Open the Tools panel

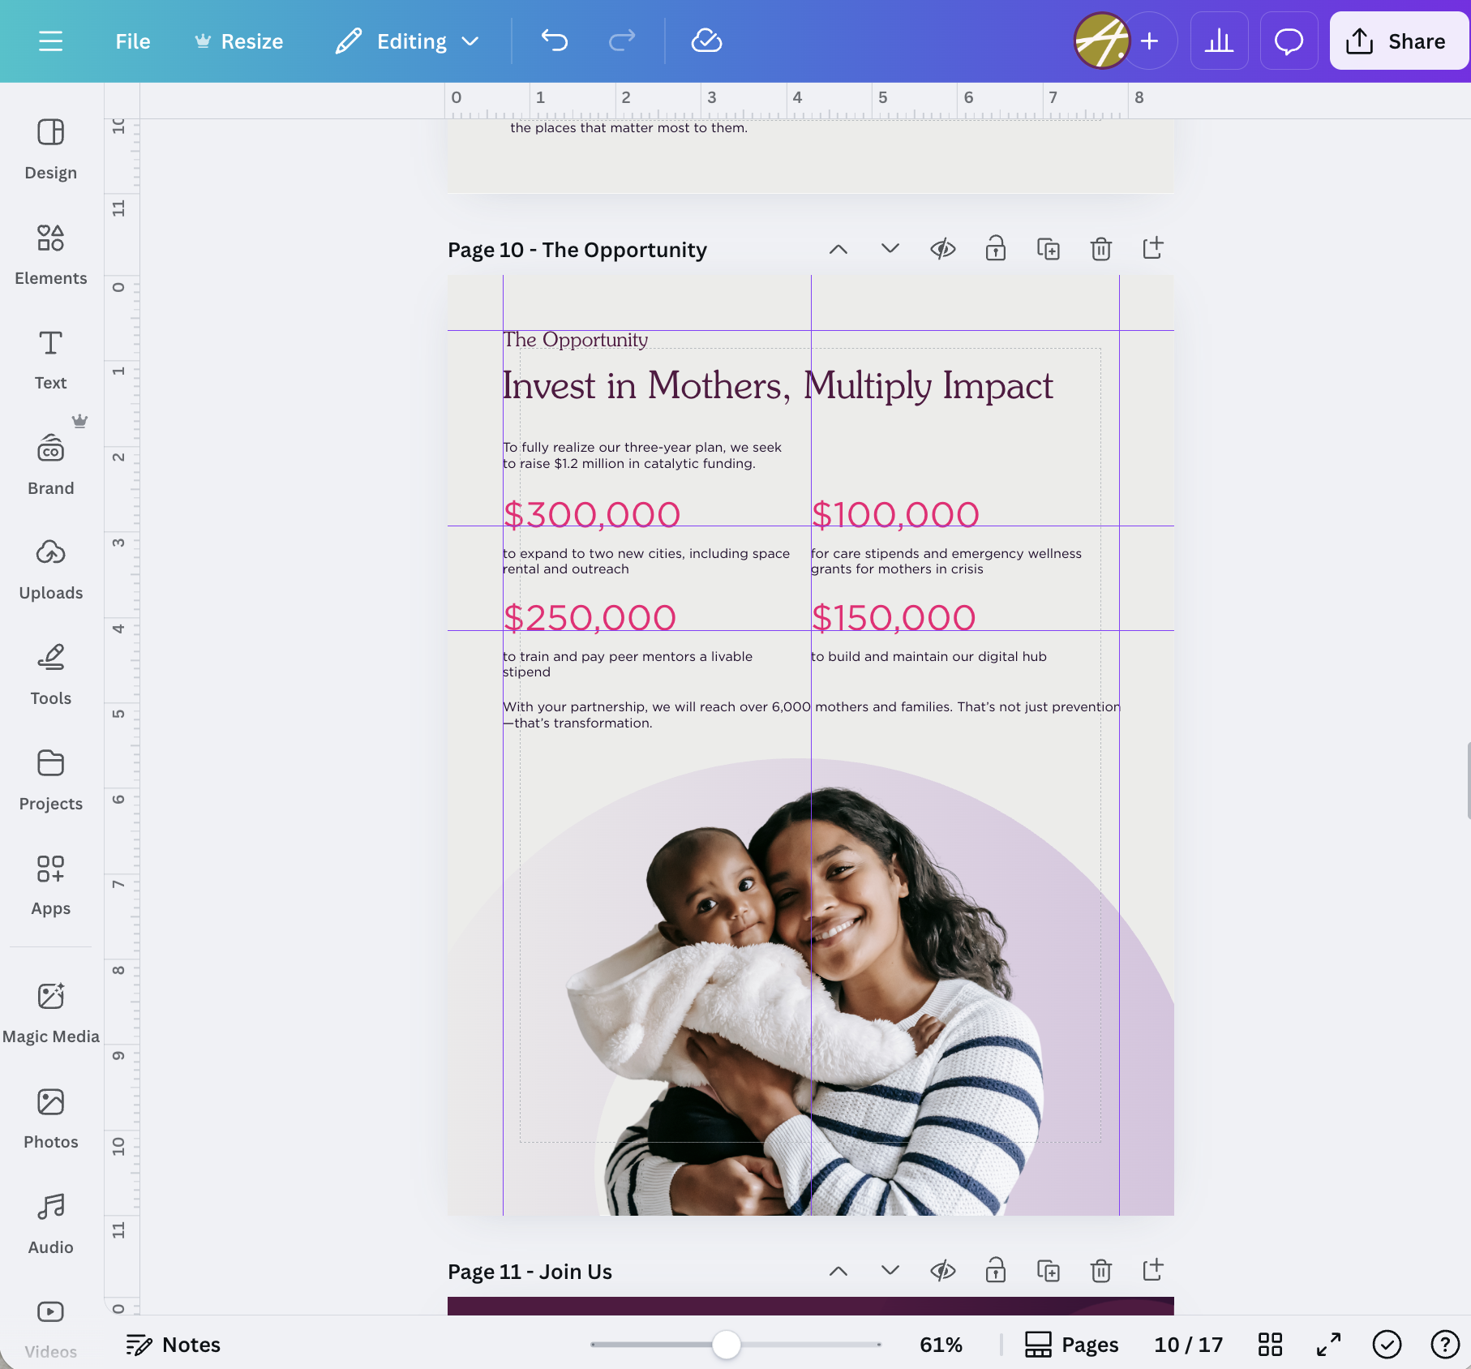(x=51, y=676)
